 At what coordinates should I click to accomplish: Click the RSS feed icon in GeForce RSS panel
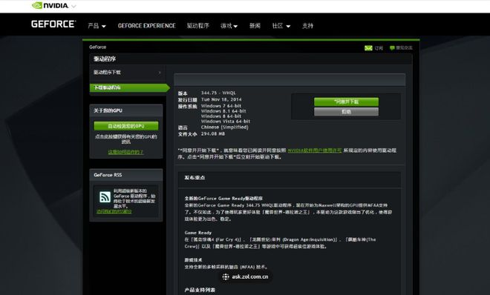105,197
